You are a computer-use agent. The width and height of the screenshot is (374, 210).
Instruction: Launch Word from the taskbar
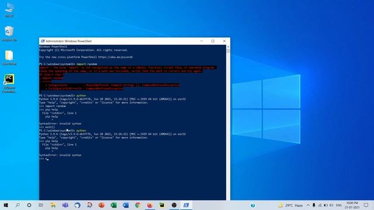(x=126, y=205)
